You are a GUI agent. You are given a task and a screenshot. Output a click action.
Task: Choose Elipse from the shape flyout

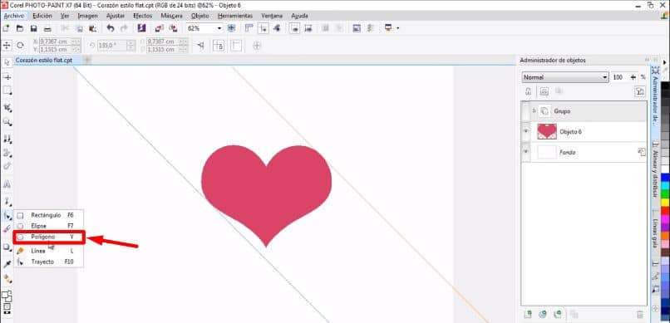pyautogui.click(x=50, y=226)
